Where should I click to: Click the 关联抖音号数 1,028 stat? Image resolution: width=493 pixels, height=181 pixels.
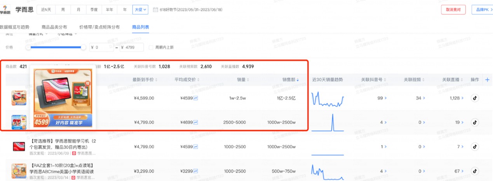(x=152, y=66)
